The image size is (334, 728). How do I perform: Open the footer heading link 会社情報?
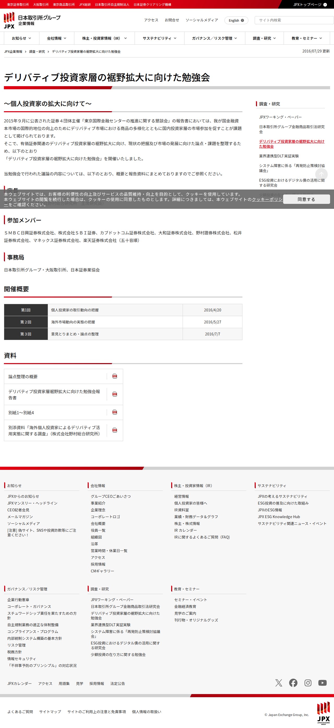(x=98, y=486)
